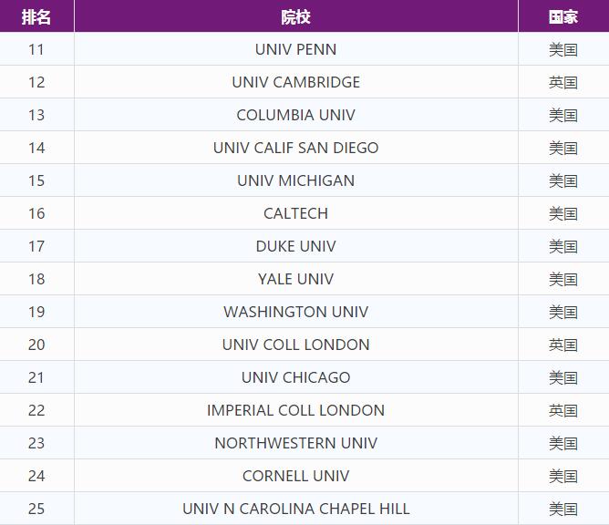609x525 pixels.
Task: Select the UNIV CHICAGO cell
Action: click(295, 377)
